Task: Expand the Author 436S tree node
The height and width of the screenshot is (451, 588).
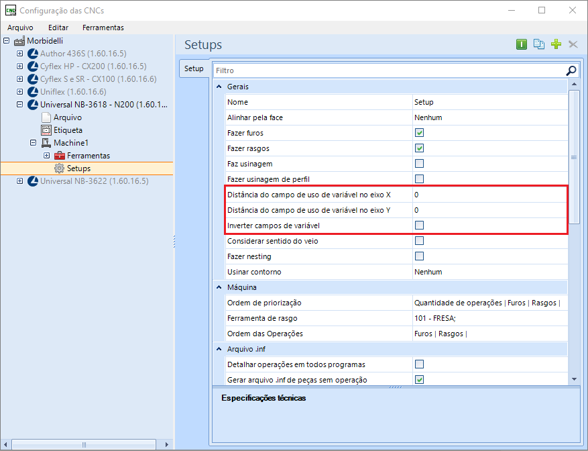Action: [20, 53]
